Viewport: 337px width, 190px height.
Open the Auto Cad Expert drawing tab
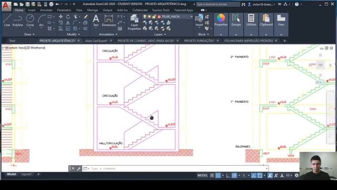(96, 41)
